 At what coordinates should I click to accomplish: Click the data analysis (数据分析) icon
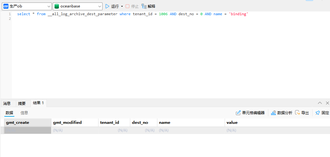click(x=273, y=113)
